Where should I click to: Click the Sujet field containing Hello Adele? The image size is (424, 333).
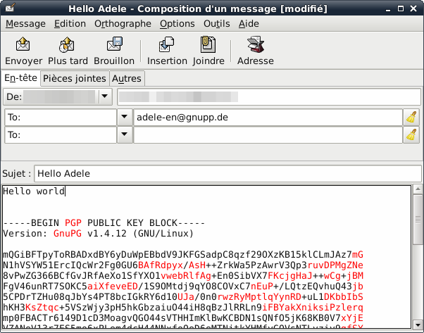(x=225, y=172)
